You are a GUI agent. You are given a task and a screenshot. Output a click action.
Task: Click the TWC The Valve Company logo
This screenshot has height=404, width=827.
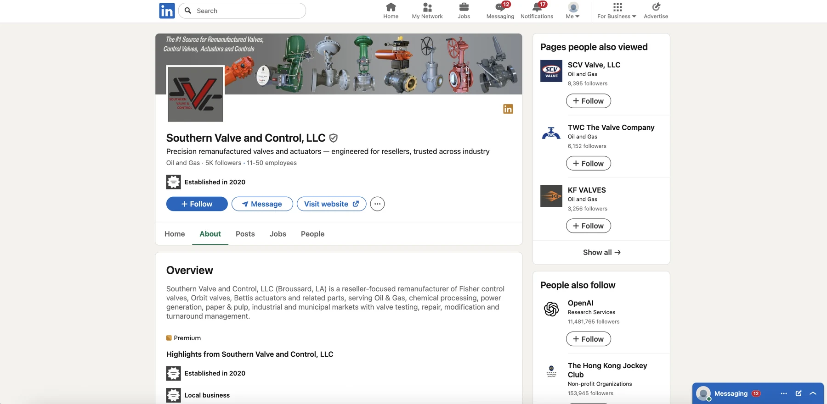(x=551, y=133)
